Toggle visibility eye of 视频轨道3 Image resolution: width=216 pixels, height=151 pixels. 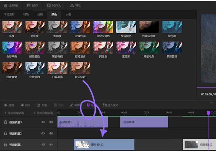tap(43, 122)
